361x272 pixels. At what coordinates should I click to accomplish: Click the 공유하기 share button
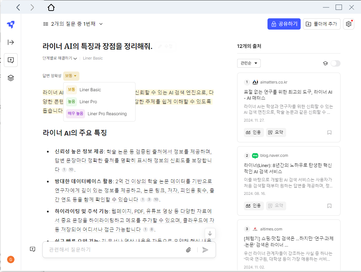(x=284, y=24)
